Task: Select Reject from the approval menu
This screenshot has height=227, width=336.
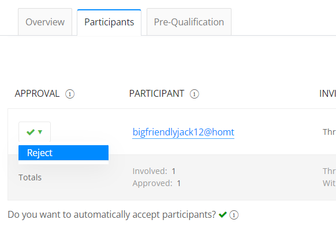Action: (x=64, y=153)
